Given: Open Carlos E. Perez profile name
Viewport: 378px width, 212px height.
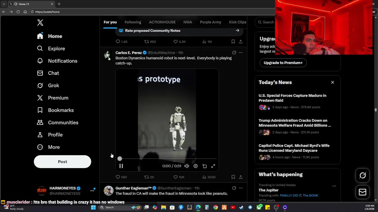Looking at the screenshot, I should point(128,53).
